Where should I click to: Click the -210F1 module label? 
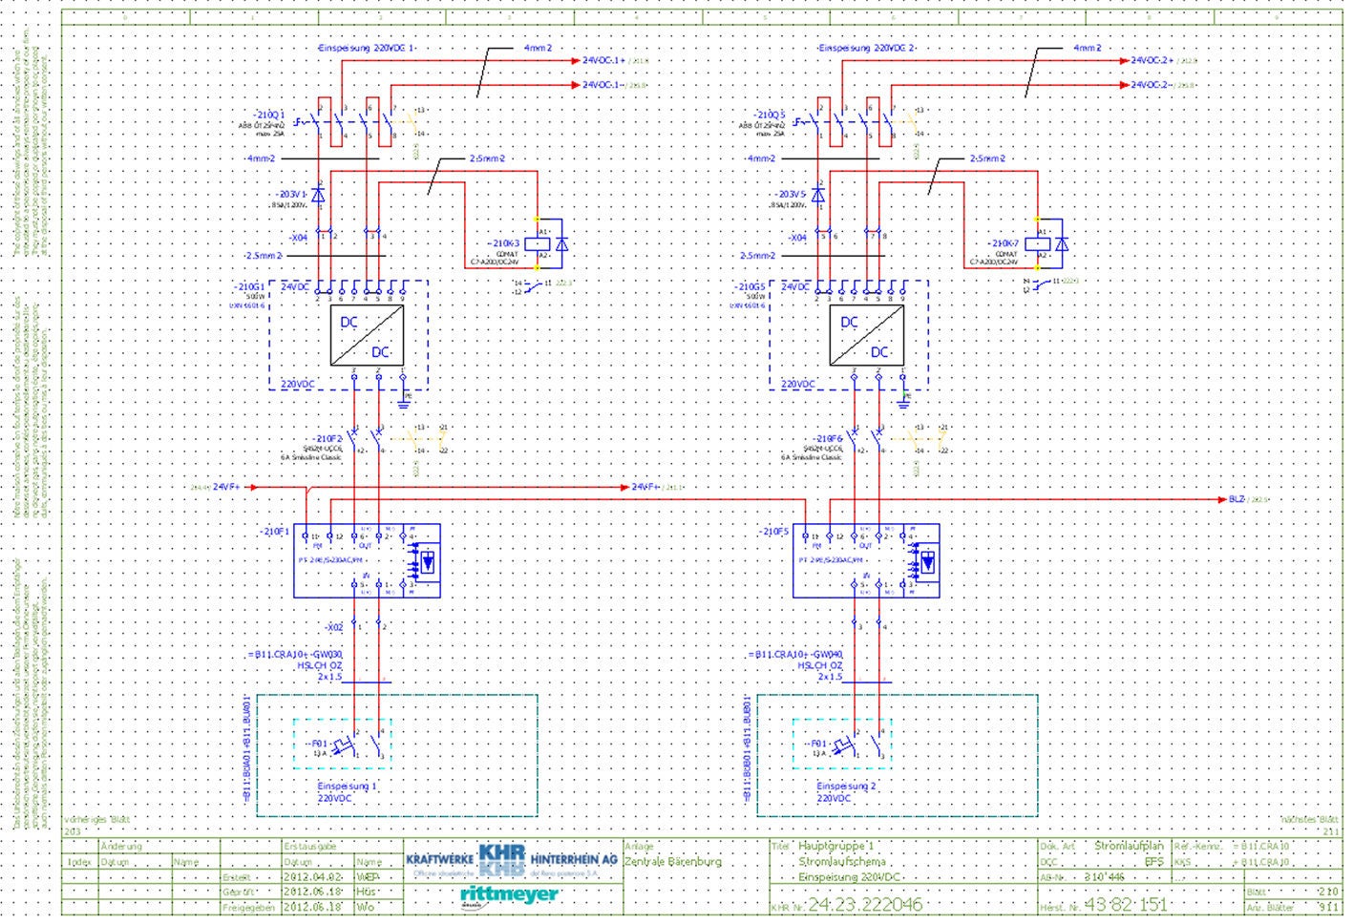tap(274, 532)
